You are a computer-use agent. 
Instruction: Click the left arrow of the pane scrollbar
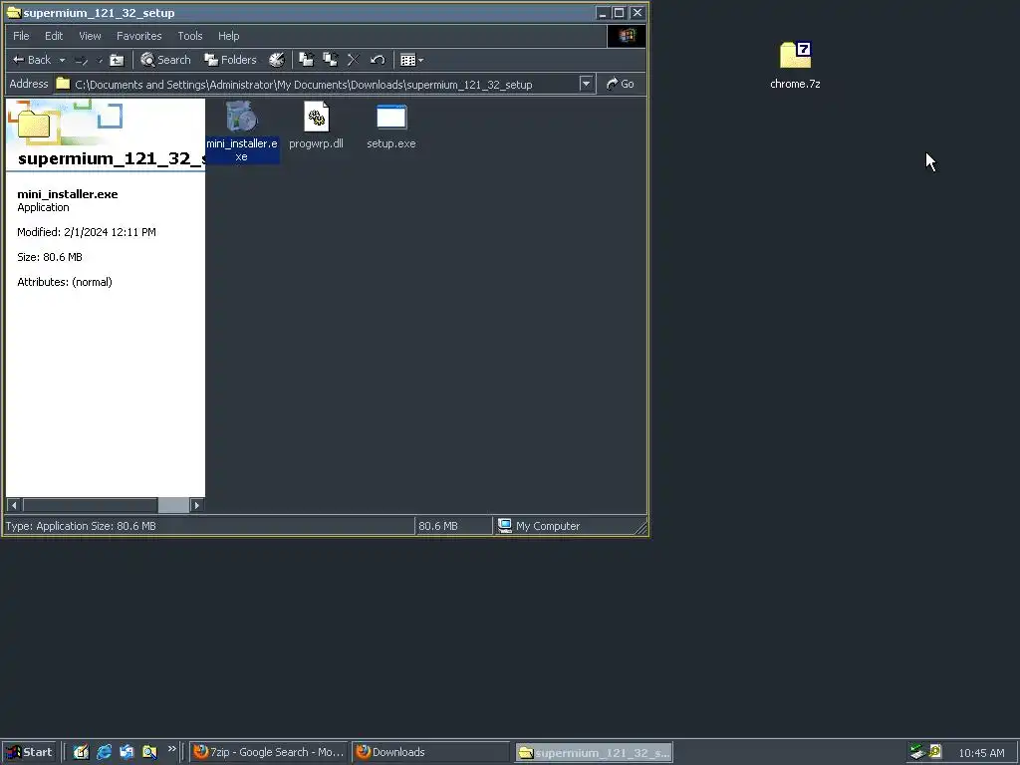point(14,505)
